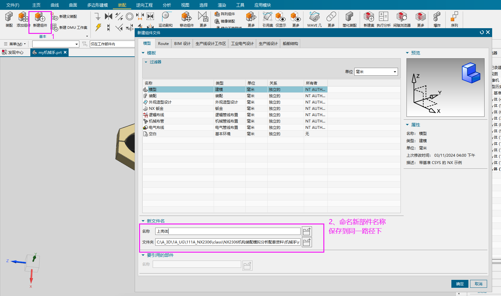Image resolution: width=501 pixels, height=296 pixels.
Task: Switch to the 生产线设计工作区 tab
Action: point(211,44)
